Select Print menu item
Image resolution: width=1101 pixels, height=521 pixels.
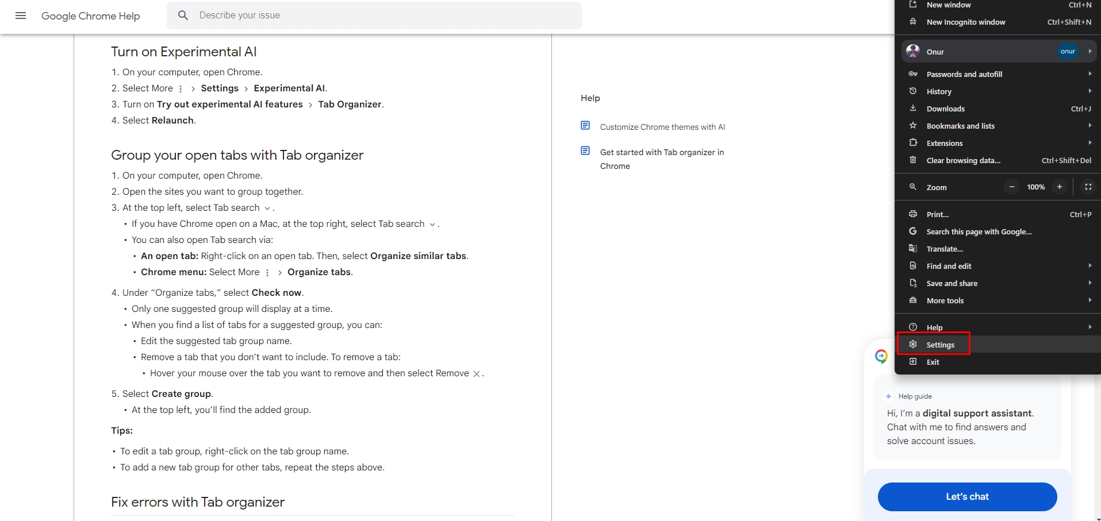[999, 214]
